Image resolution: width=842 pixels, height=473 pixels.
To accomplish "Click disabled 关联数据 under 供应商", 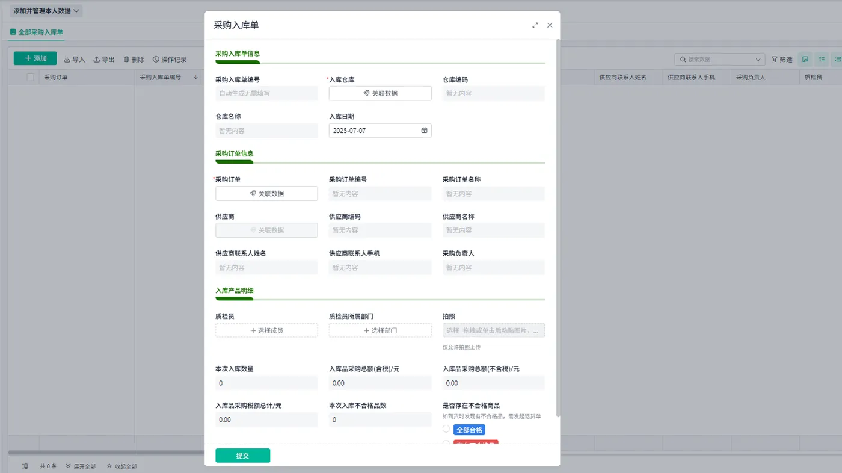I will point(266,230).
